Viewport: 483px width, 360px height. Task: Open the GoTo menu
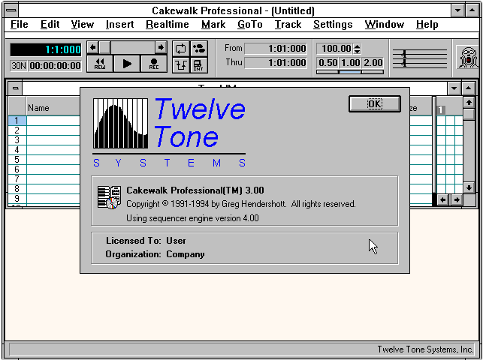point(250,24)
